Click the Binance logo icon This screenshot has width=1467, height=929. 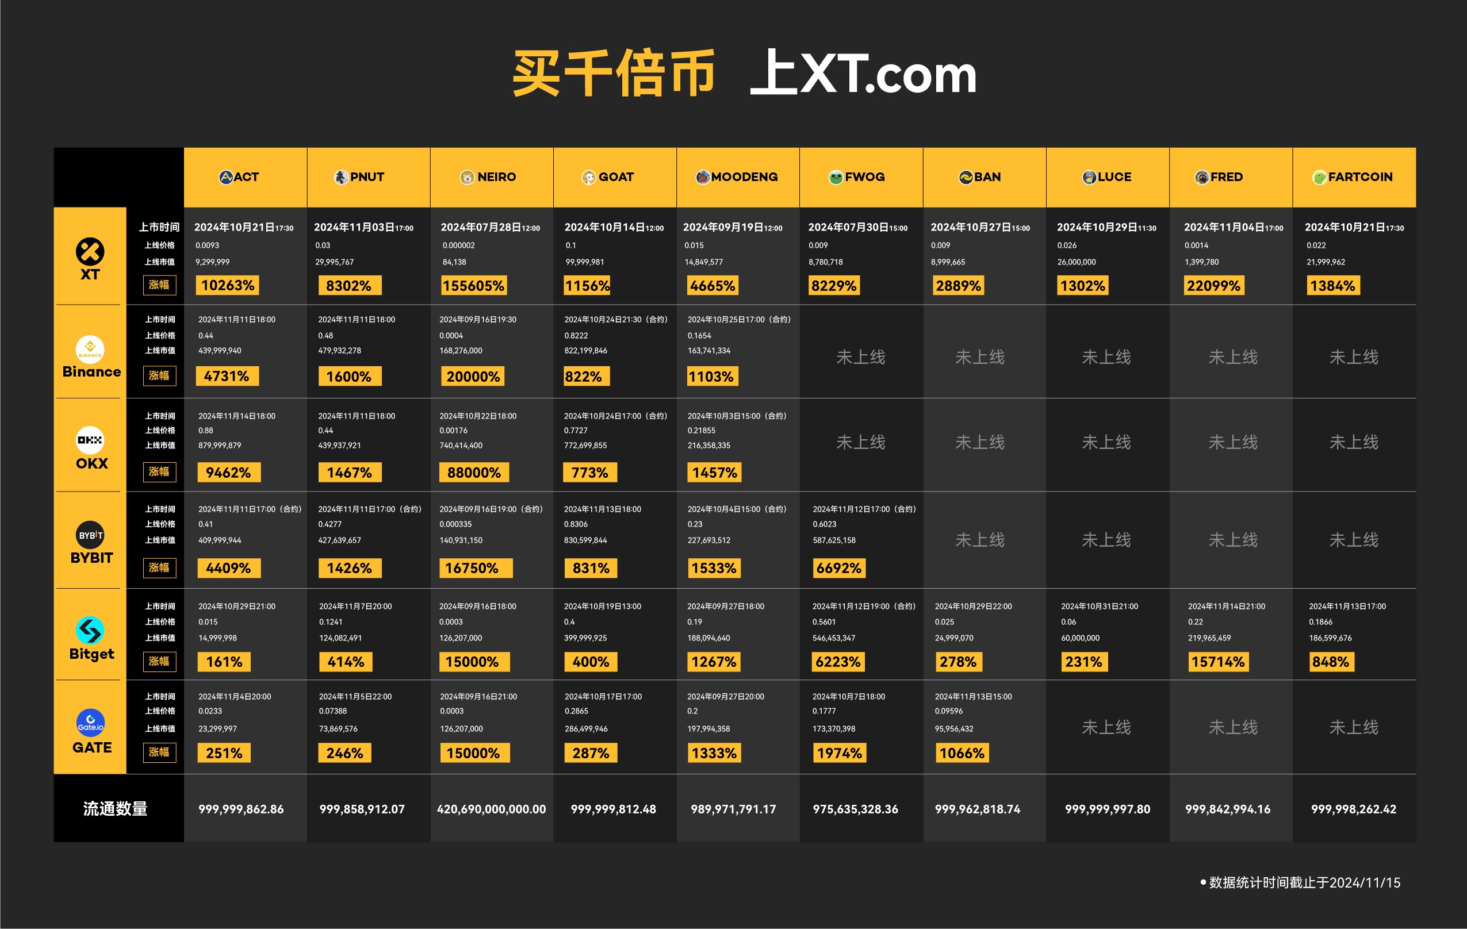pos(90,349)
